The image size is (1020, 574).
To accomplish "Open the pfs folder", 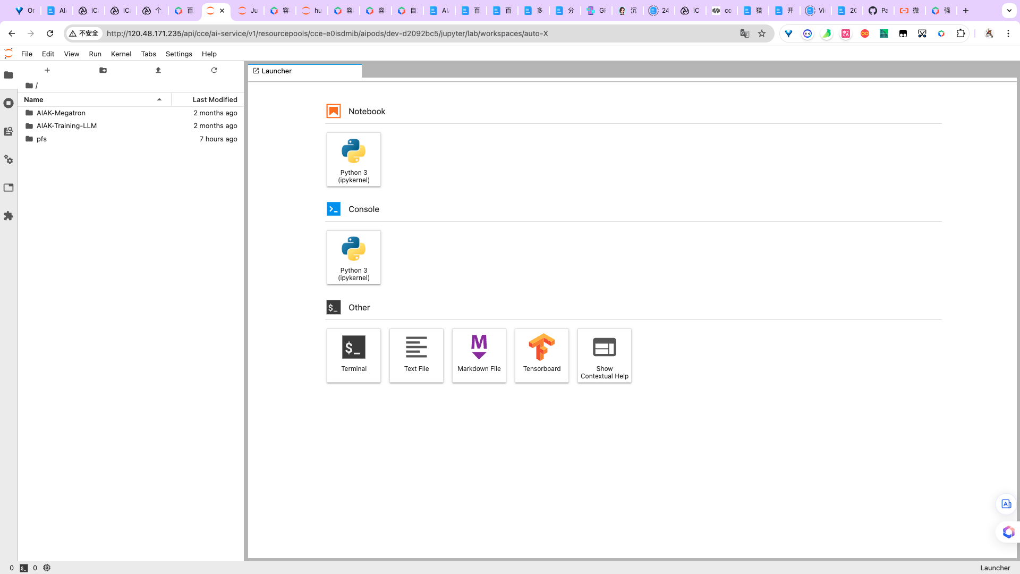I will click(131, 139).
